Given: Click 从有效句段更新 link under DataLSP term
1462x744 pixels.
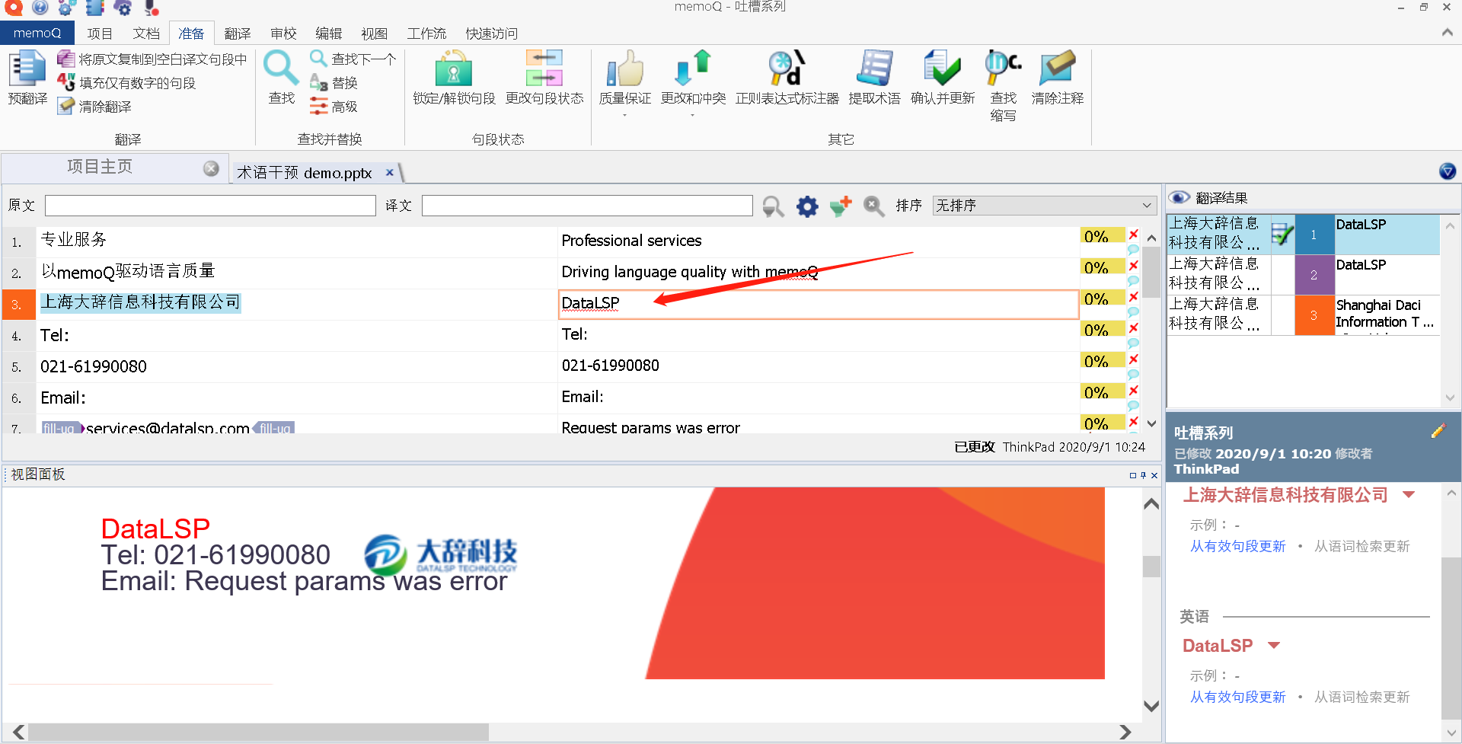Looking at the screenshot, I should click(1237, 697).
